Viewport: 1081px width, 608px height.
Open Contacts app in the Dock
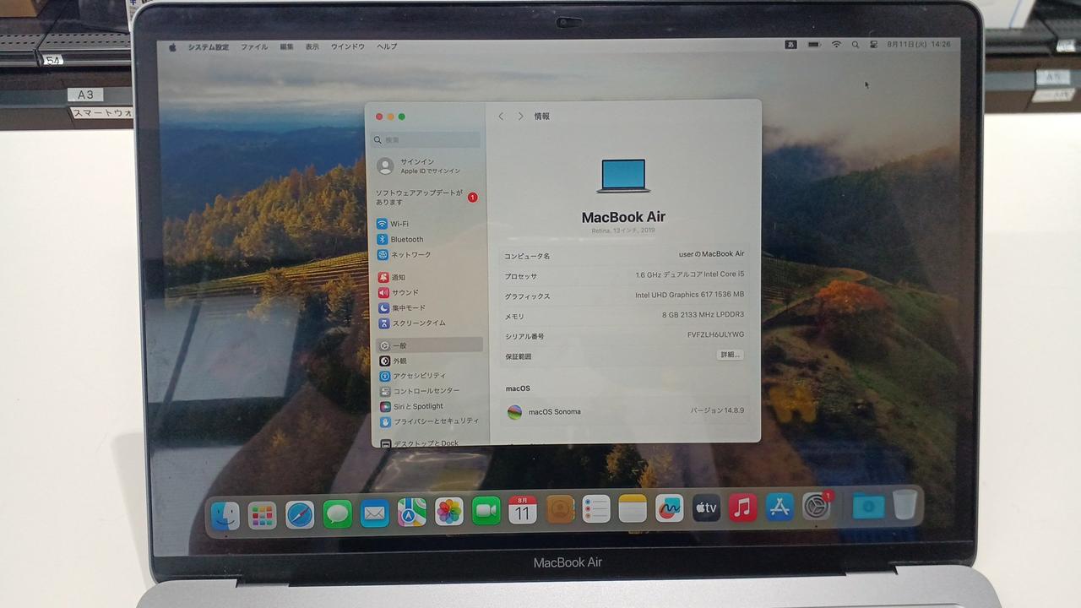pos(560,509)
